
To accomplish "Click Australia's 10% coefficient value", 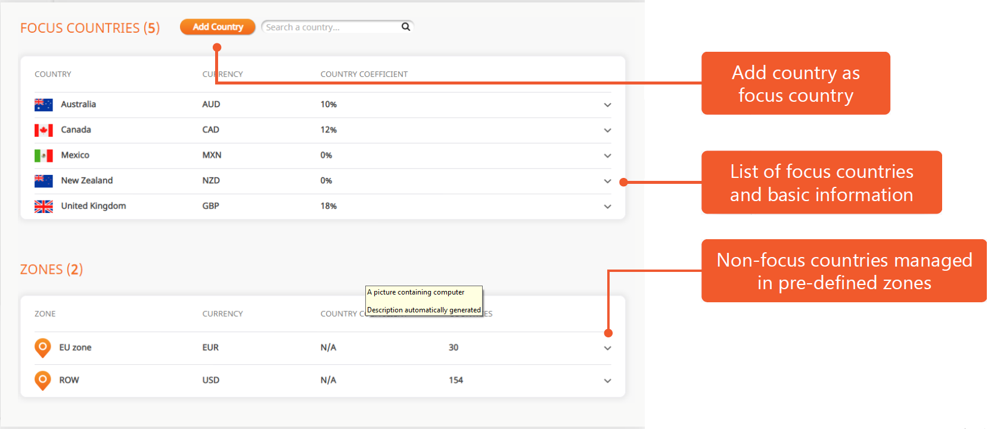I will coord(328,104).
